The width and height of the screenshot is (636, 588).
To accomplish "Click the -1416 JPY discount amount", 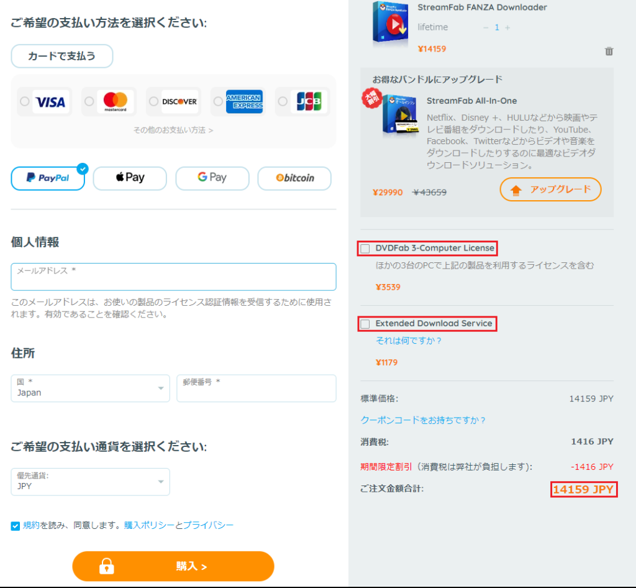I will (x=592, y=467).
